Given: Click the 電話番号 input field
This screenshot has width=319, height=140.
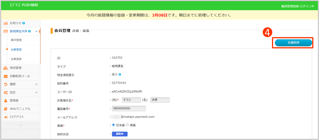Looking at the screenshot, I should (x=129, y=109).
